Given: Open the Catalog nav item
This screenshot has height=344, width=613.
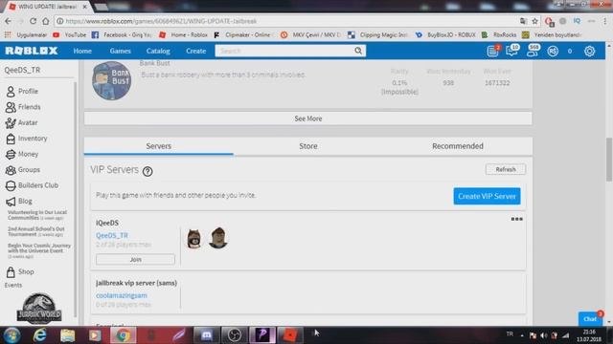Looking at the screenshot, I should tap(158, 51).
